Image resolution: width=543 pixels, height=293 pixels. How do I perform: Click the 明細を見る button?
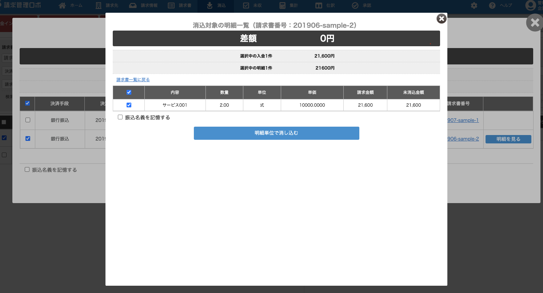[x=508, y=139]
